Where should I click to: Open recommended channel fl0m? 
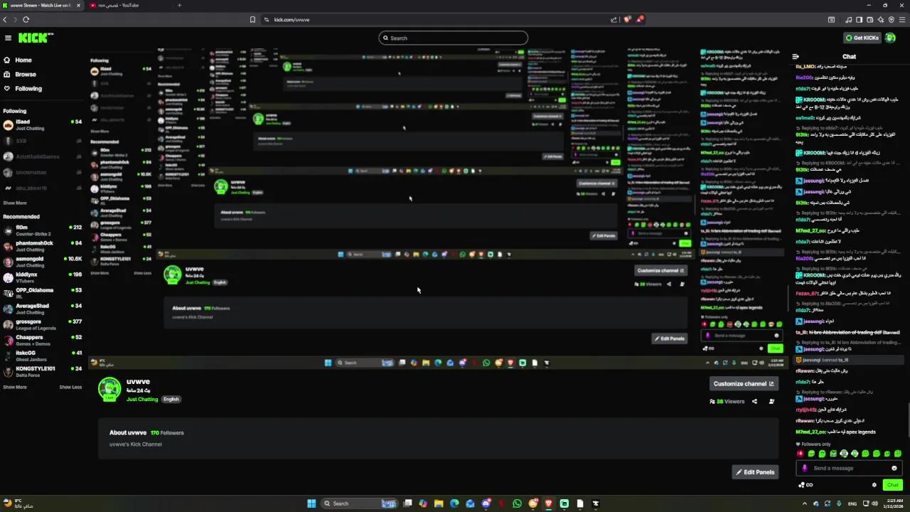pyautogui.click(x=43, y=230)
